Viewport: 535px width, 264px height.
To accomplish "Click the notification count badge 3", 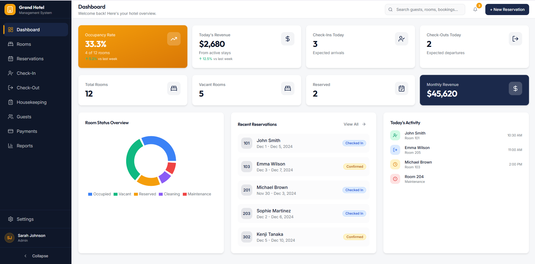I will coord(479,6).
